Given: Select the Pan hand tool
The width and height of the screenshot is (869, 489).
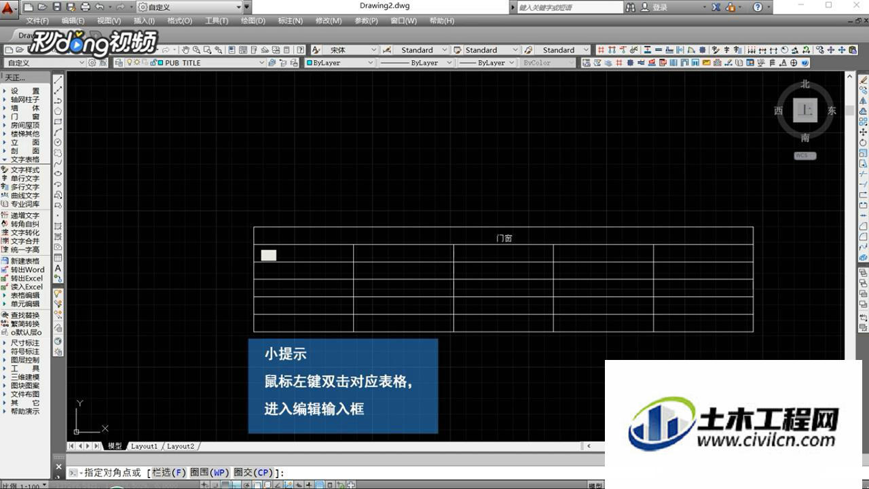Looking at the screenshot, I should pyautogui.click(x=185, y=50).
